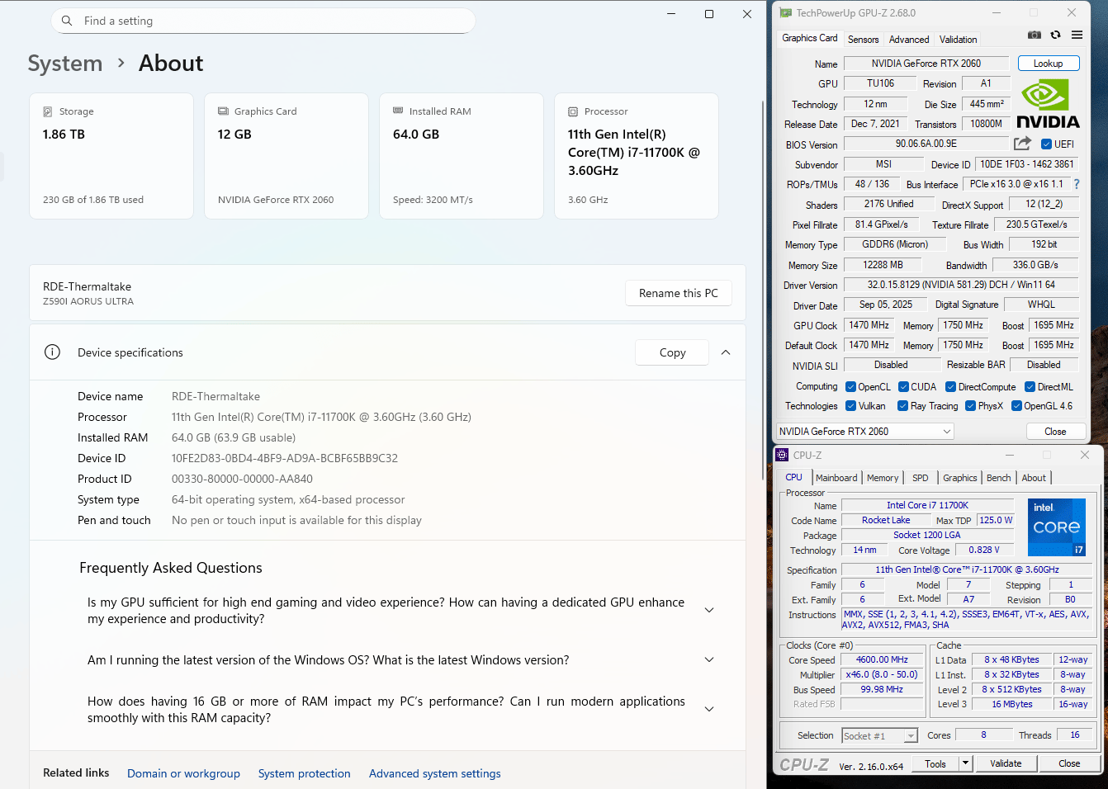Open the GPU selection dropdown in GPU-Z

tap(865, 432)
